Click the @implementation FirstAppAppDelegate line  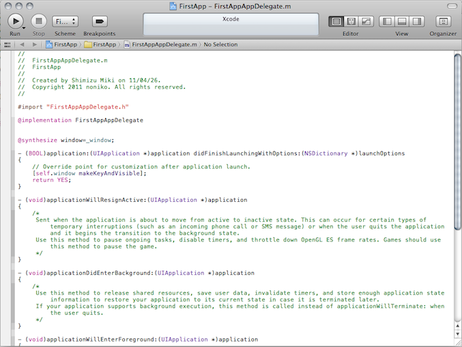[81, 120]
